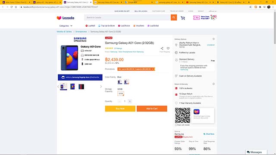The width and height of the screenshot is (276, 155).
Task: Expand the Categories dropdown
Action: [x=66, y=26]
